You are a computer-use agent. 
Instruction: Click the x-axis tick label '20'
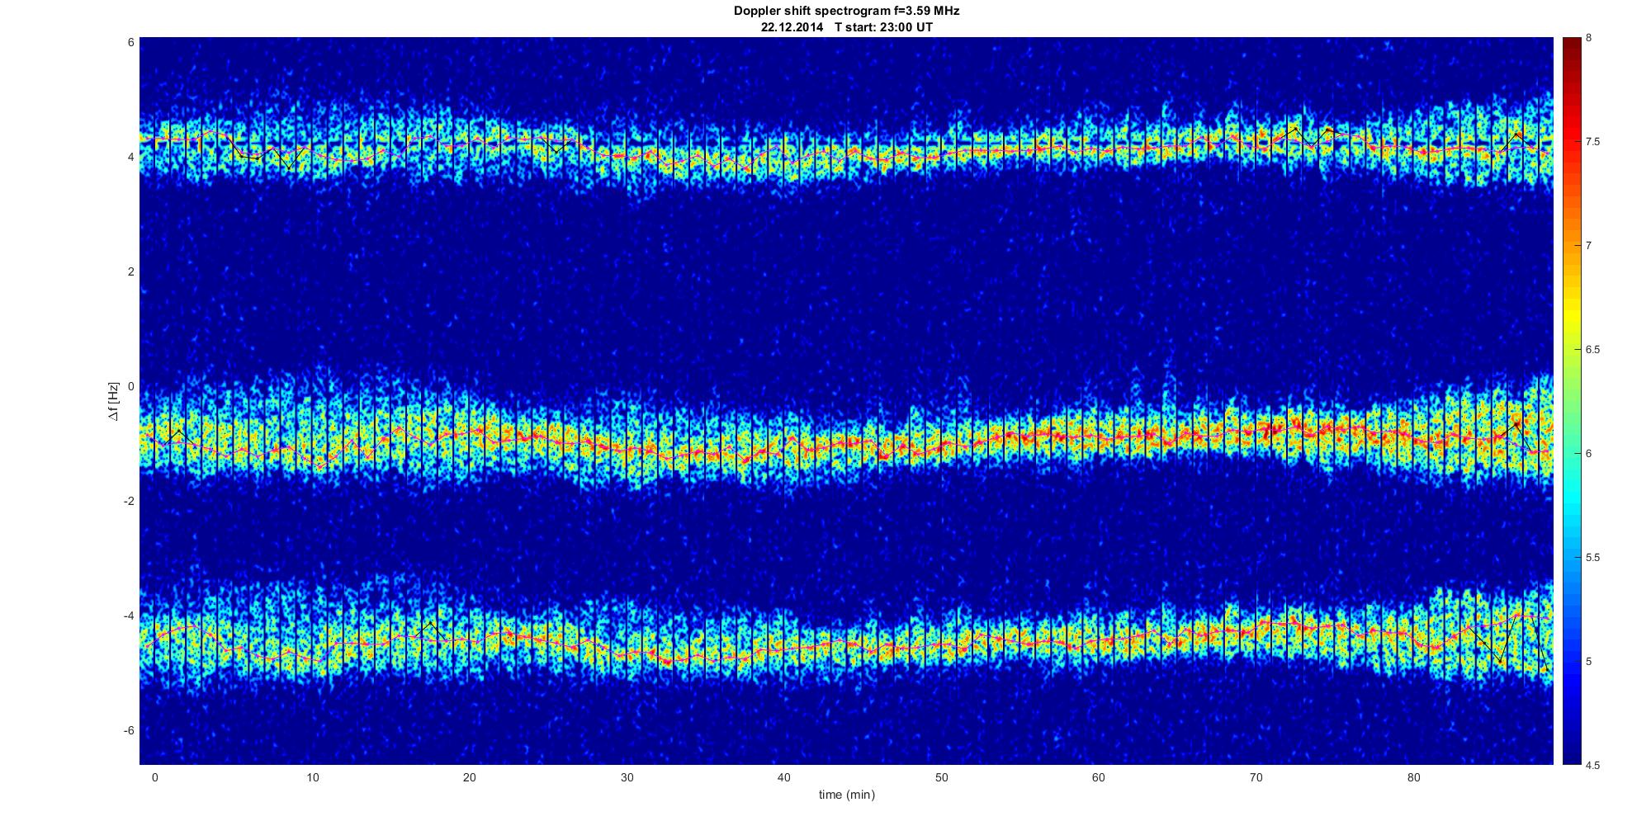point(469,777)
